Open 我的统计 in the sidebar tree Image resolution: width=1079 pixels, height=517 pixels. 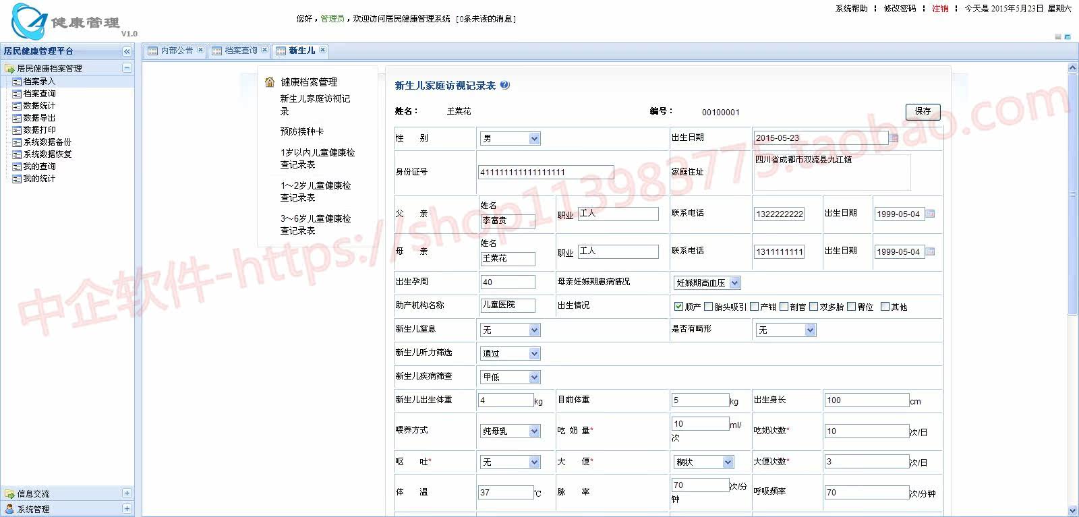39,179
